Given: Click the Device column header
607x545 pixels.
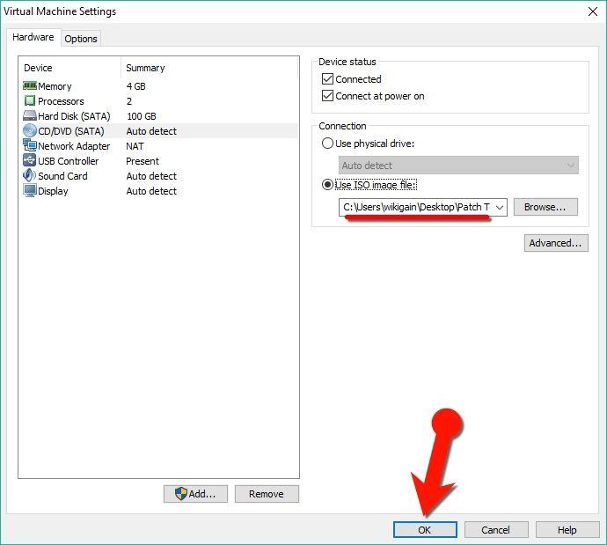Looking at the screenshot, I should pos(38,68).
